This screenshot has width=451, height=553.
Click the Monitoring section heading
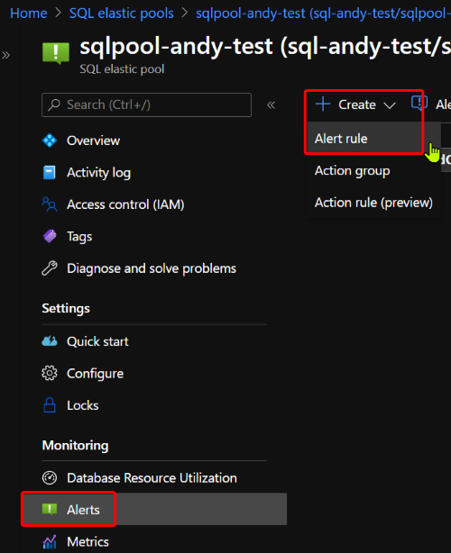point(75,446)
